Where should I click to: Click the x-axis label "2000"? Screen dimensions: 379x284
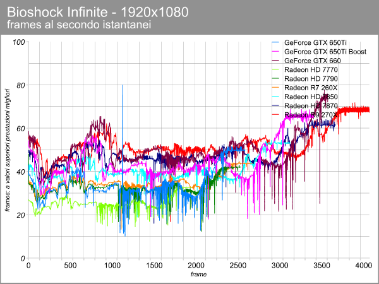[x=196, y=266]
